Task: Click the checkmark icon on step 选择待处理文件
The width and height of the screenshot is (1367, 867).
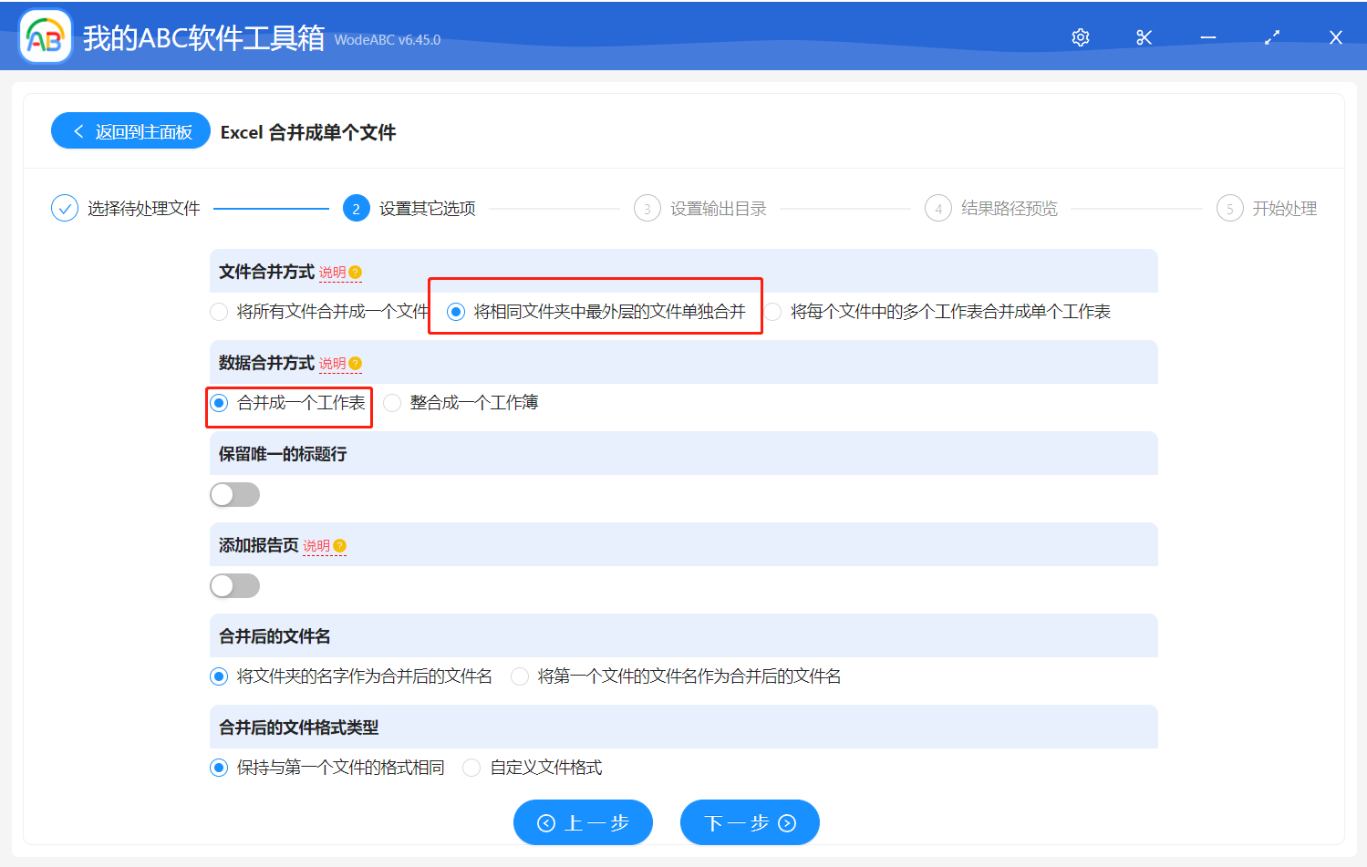Action: [64, 208]
